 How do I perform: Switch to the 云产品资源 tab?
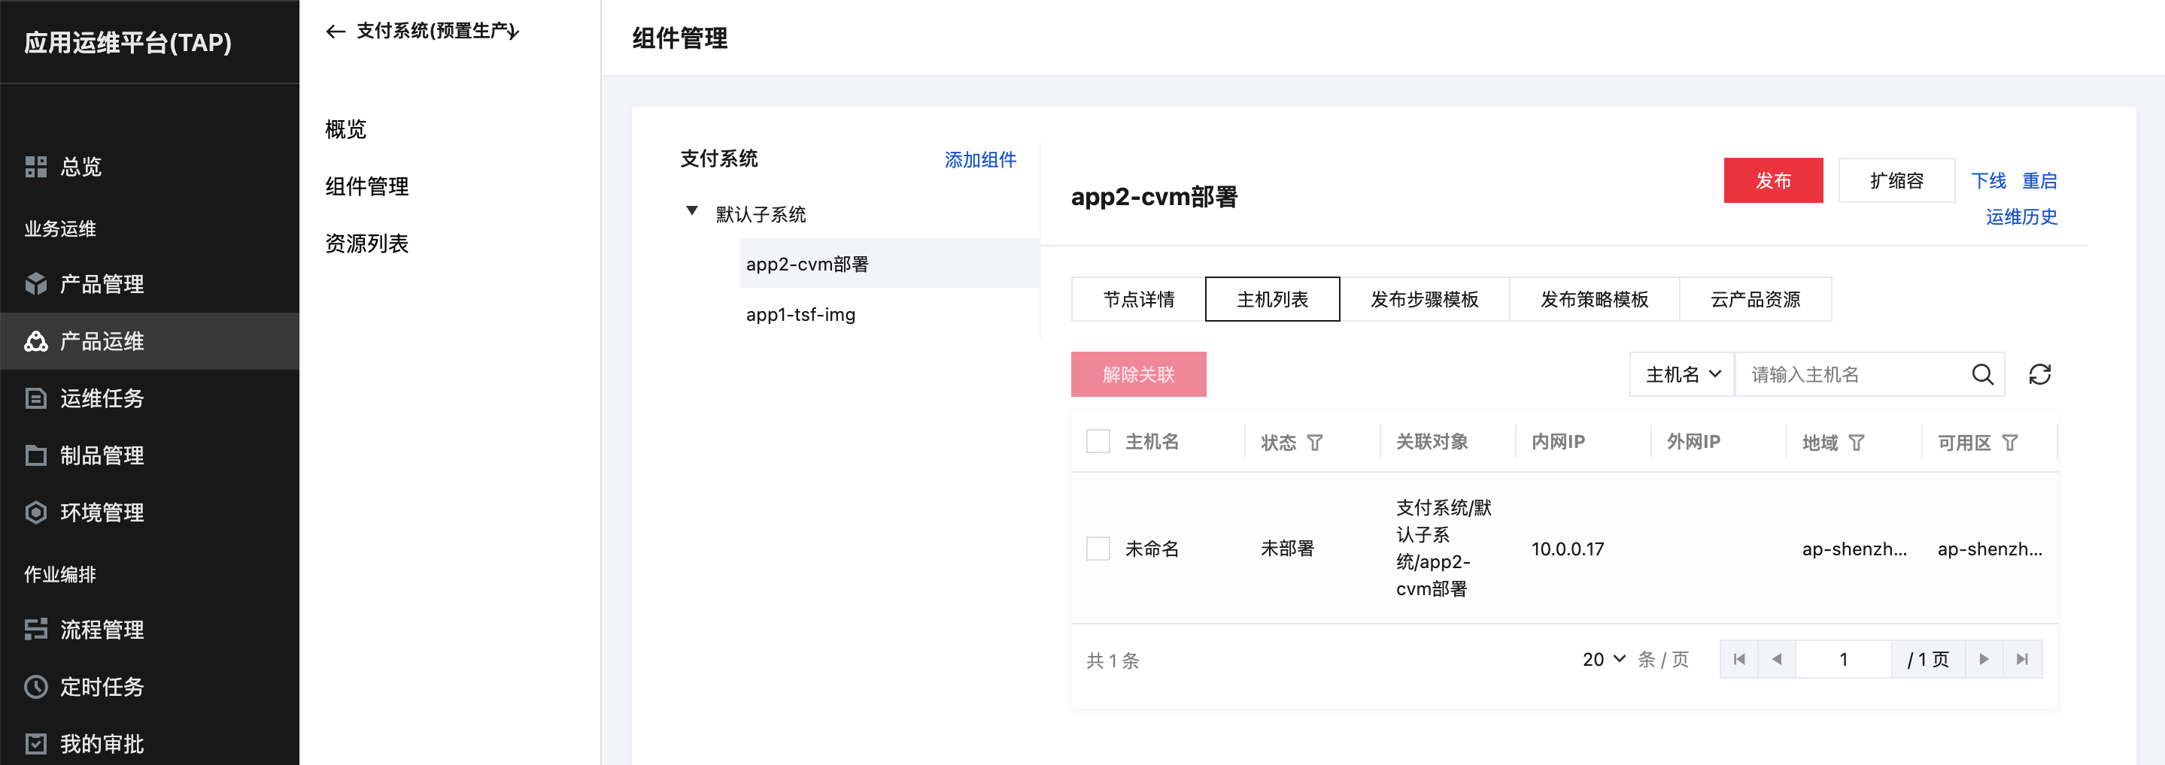point(1755,300)
